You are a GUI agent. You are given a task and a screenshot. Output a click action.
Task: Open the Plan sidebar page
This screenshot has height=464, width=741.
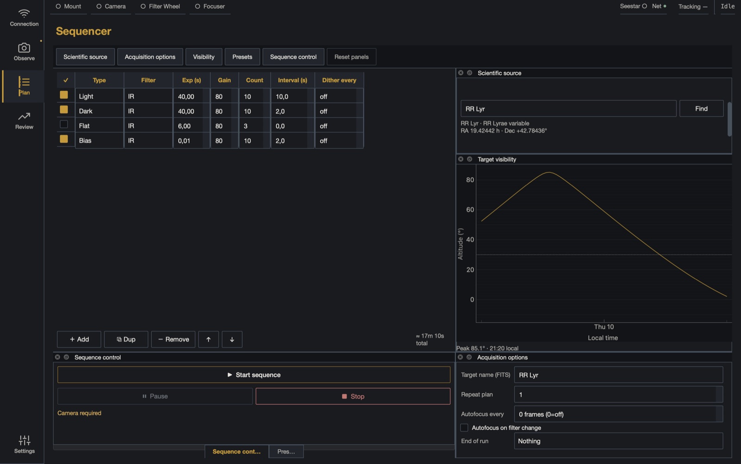(24, 86)
